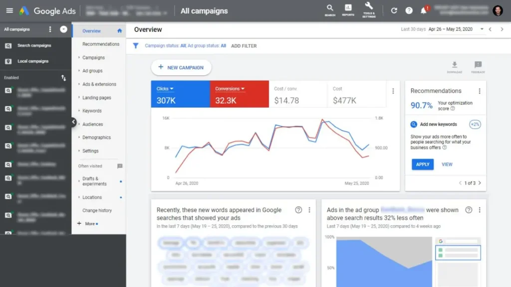Expand the Ad groups menu item
This screenshot has width=511, height=287.
[x=92, y=71]
